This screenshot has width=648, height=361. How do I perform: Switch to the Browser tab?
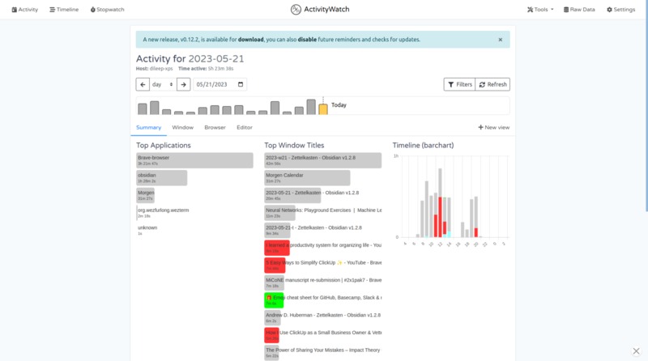click(215, 128)
